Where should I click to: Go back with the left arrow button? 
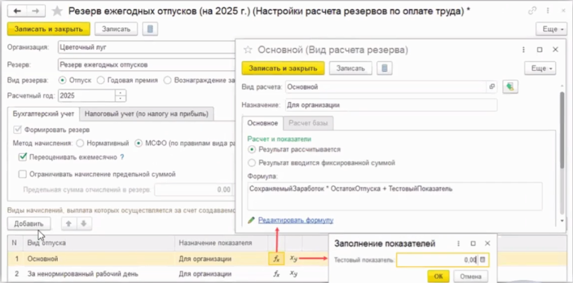17,11
